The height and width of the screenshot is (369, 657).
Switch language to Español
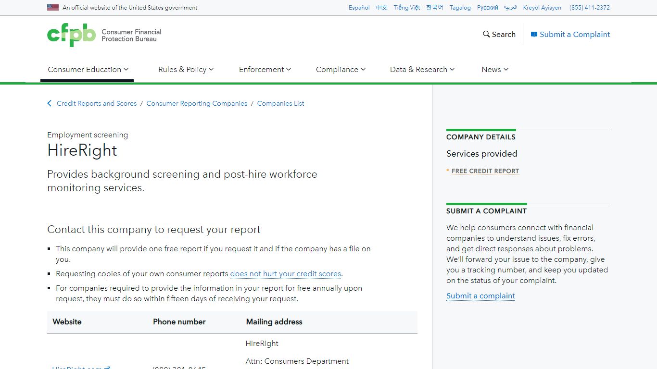point(359,8)
